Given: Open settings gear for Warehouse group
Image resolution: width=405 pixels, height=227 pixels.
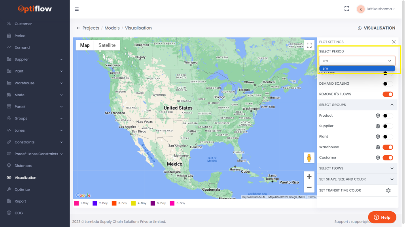Looking at the screenshot, I should pos(378,147).
